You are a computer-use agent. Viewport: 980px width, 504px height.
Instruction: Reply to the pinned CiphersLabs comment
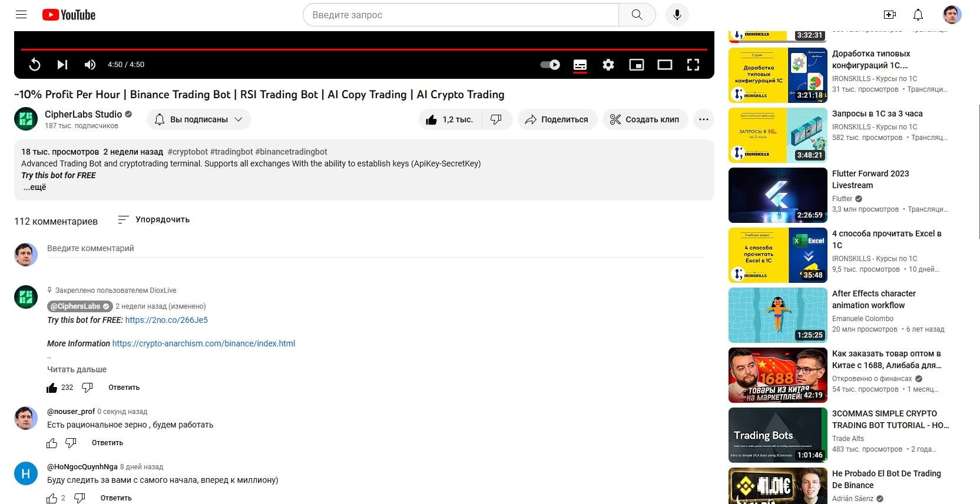(x=124, y=388)
